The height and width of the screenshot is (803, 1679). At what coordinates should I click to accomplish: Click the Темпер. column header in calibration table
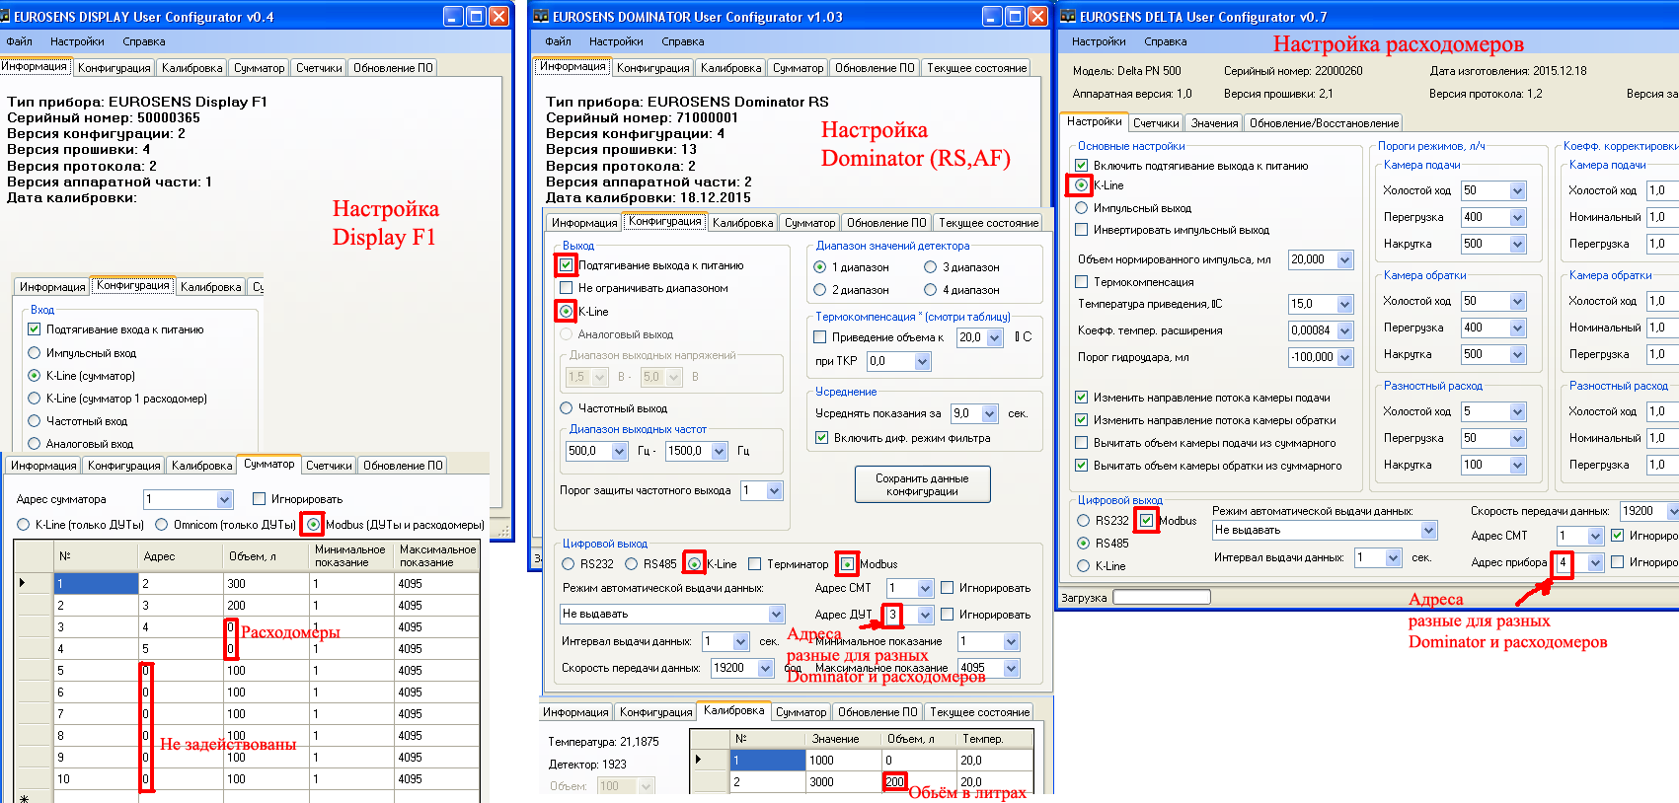click(x=995, y=738)
